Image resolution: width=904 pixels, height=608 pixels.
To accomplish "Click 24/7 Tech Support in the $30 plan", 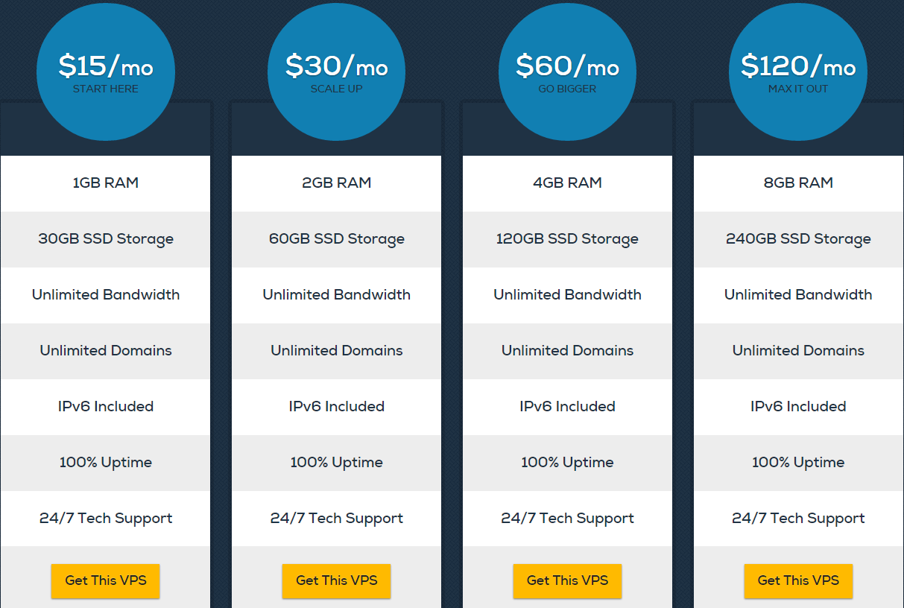I will [336, 518].
